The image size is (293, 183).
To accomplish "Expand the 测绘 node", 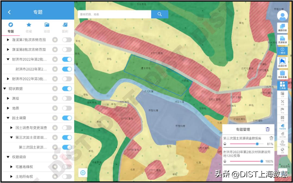I will tap(8, 98).
